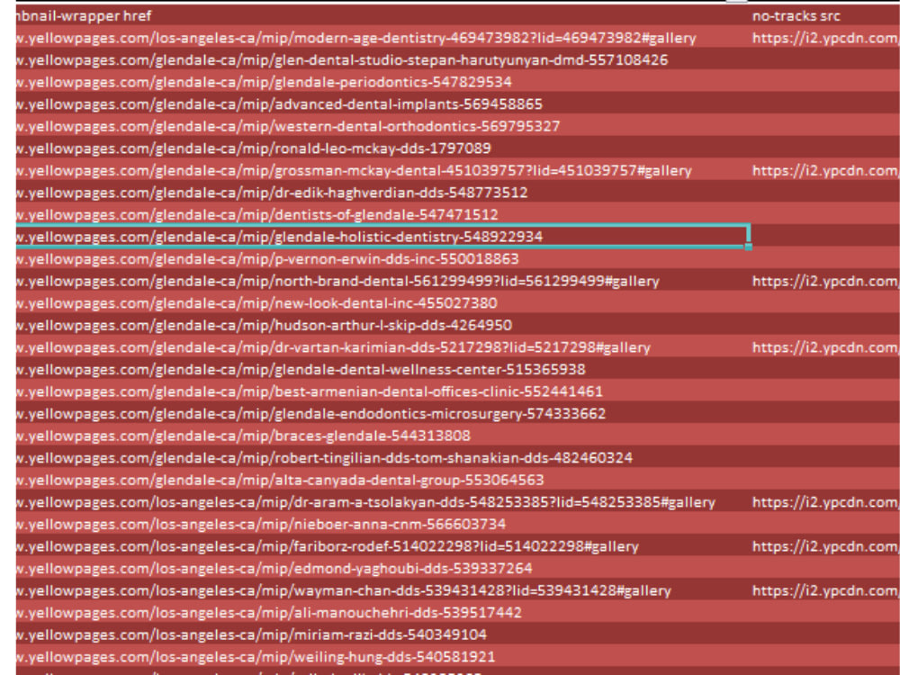Click the dentists-of-glendale-547471512 cell
900x675 pixels.
[382, 215]
